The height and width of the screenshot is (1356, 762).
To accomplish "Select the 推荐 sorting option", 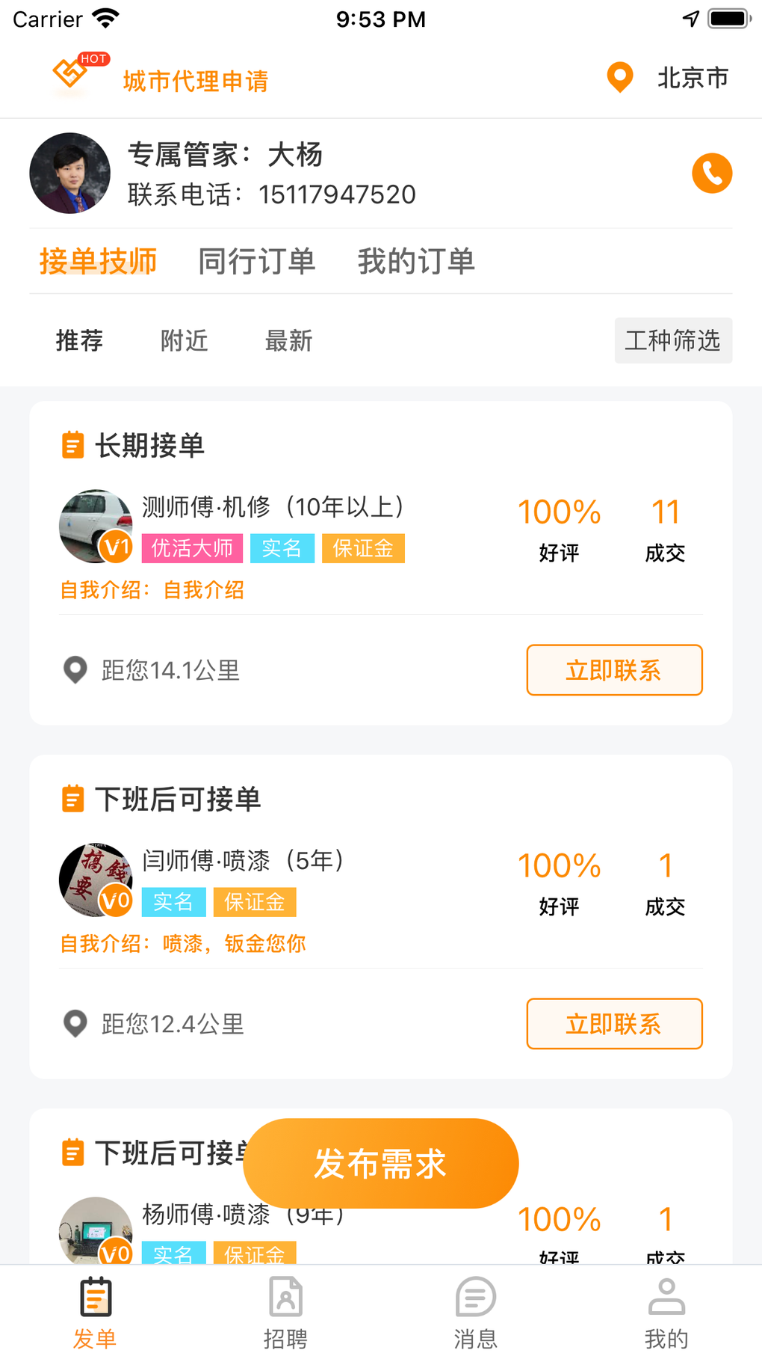I will 79,341.
